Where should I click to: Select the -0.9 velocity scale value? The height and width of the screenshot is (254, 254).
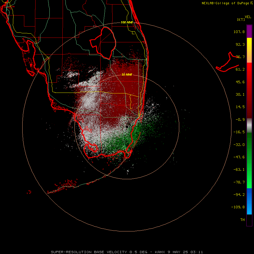(240, 120)
